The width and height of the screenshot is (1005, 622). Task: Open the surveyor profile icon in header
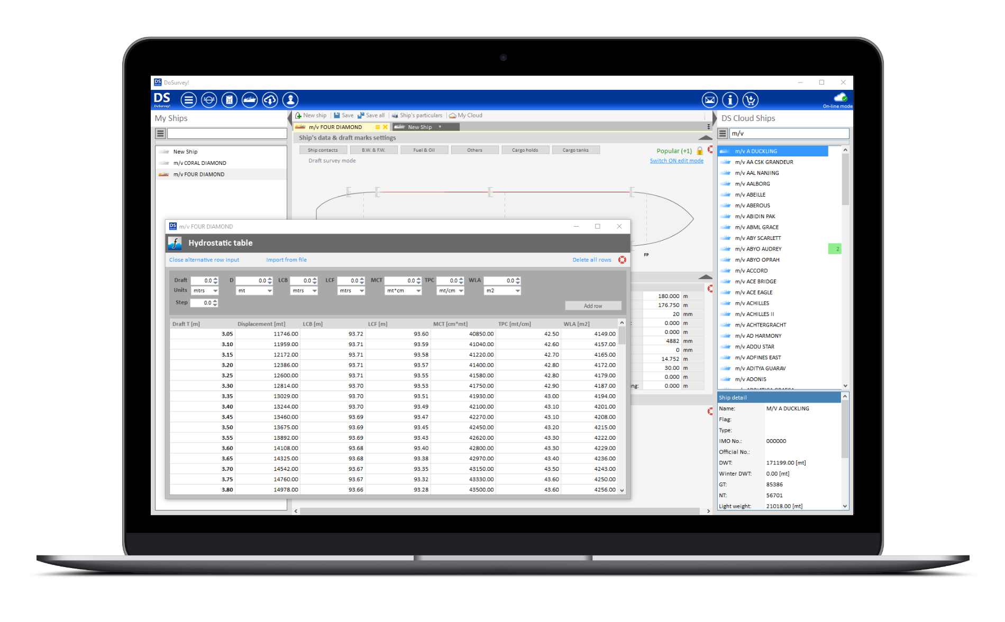[290, 100]
